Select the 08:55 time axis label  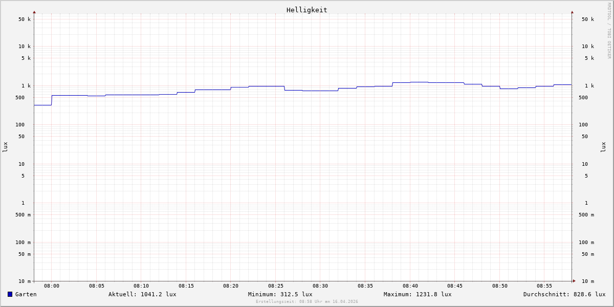(x=544, y=286)
